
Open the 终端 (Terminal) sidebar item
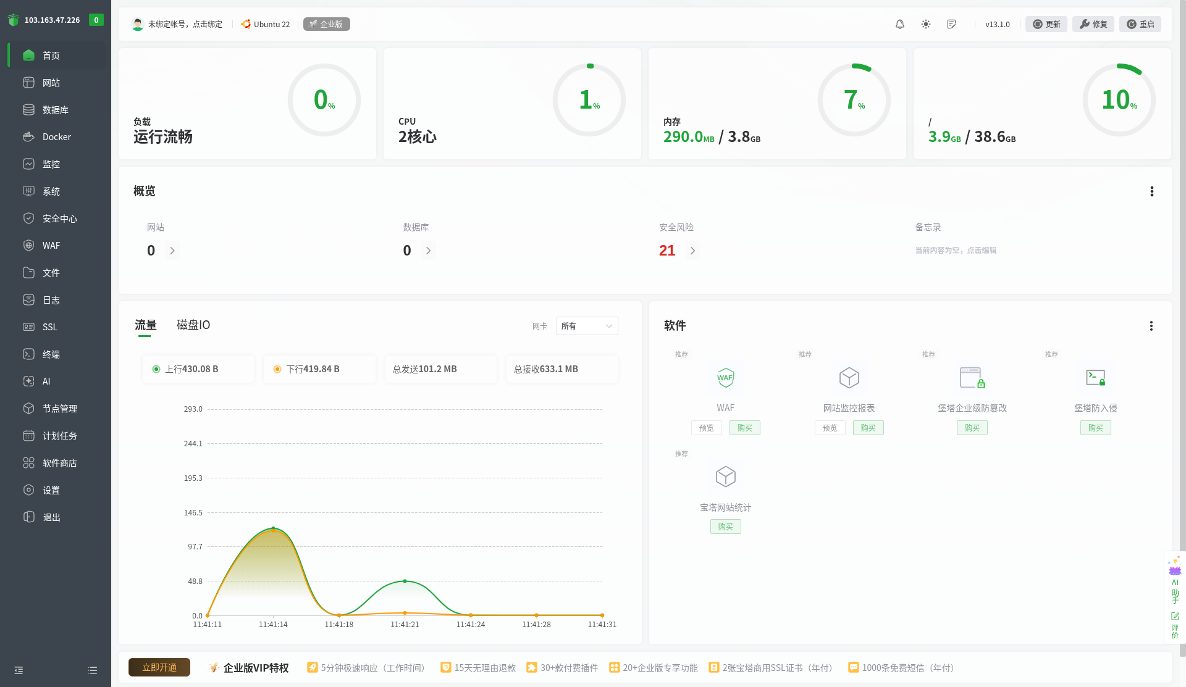[x=56, y=354]
